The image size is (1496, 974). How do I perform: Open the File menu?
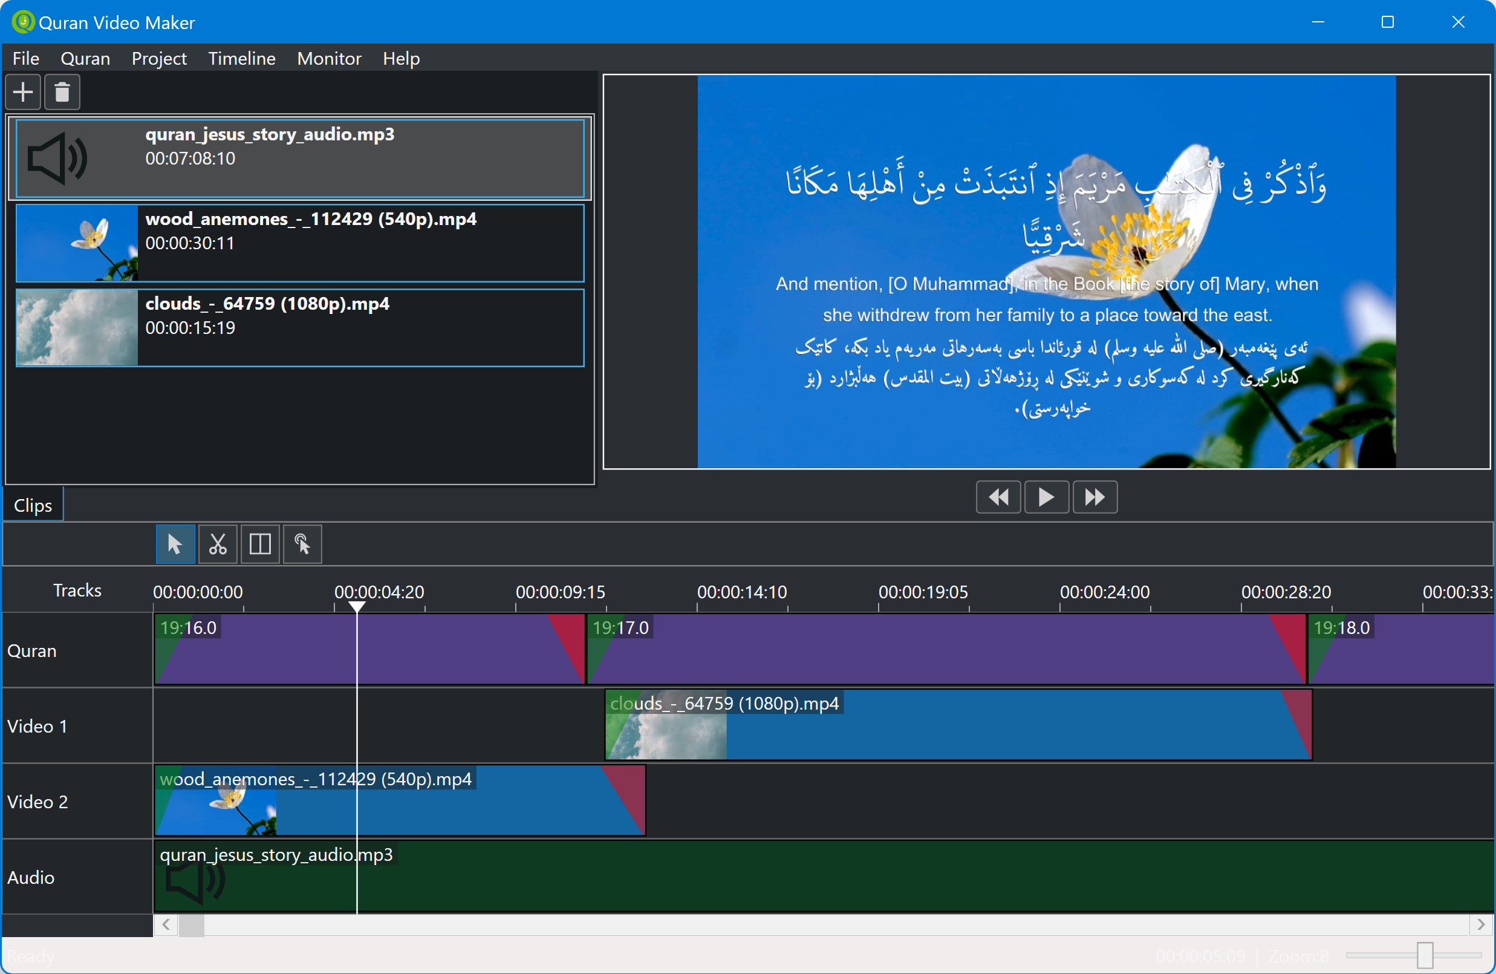pos(26,59)
